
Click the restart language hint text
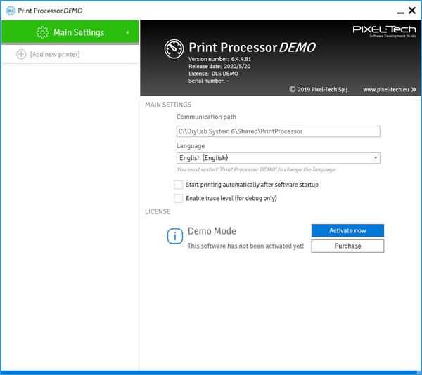(256, 169)
